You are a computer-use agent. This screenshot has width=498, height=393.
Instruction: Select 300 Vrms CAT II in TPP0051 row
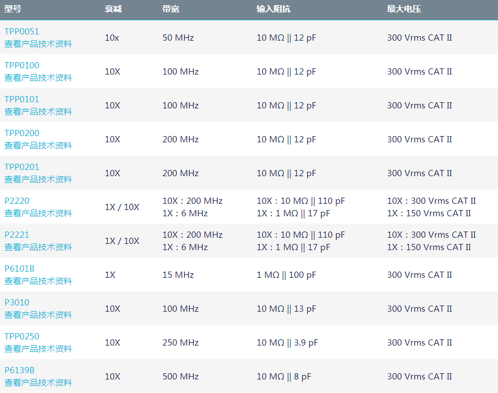tap(420, 38)
